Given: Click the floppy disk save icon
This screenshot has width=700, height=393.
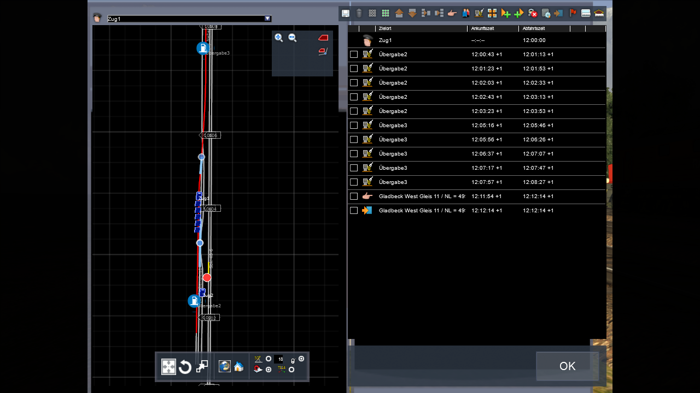Looking at the screenshot, I should coord(346,13).
